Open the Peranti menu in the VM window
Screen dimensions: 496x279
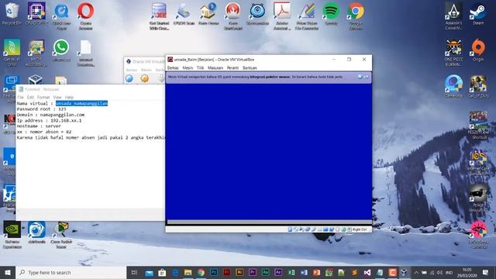coord(232,67)
